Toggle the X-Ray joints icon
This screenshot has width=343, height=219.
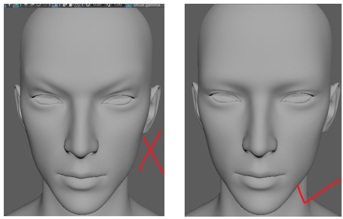tap(77, 5)
